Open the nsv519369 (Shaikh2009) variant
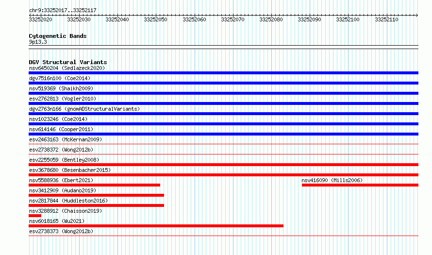 coord(61,88)
